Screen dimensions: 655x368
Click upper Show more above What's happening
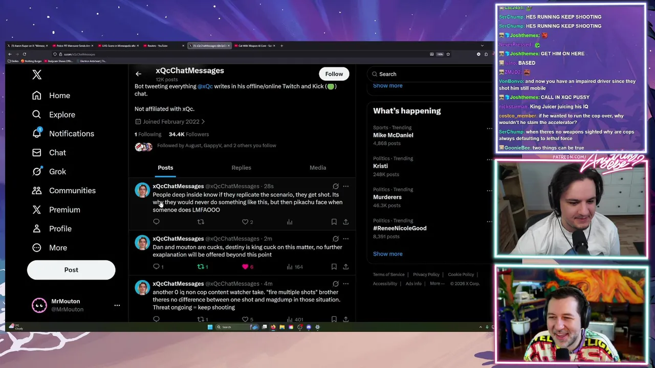[x=387, y=86]
